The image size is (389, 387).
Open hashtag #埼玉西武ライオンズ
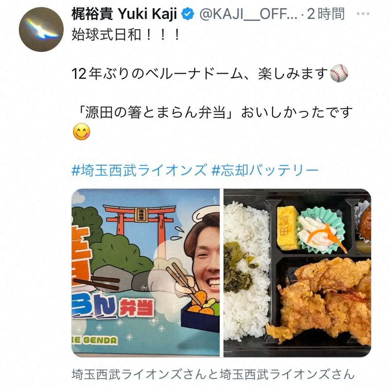(139, 170)
